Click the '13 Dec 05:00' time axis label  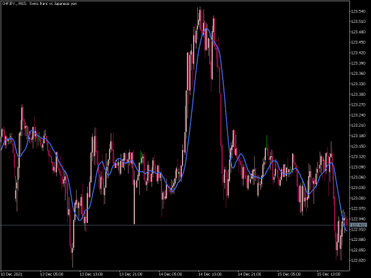[51, 274]
